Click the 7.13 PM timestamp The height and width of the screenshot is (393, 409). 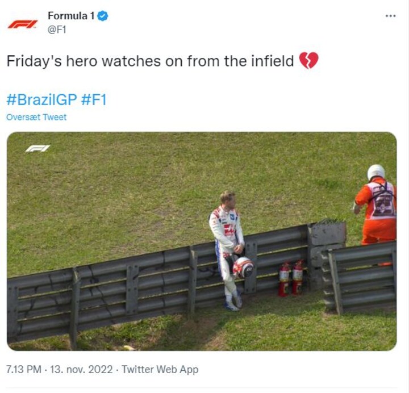[x=23, y=370]
